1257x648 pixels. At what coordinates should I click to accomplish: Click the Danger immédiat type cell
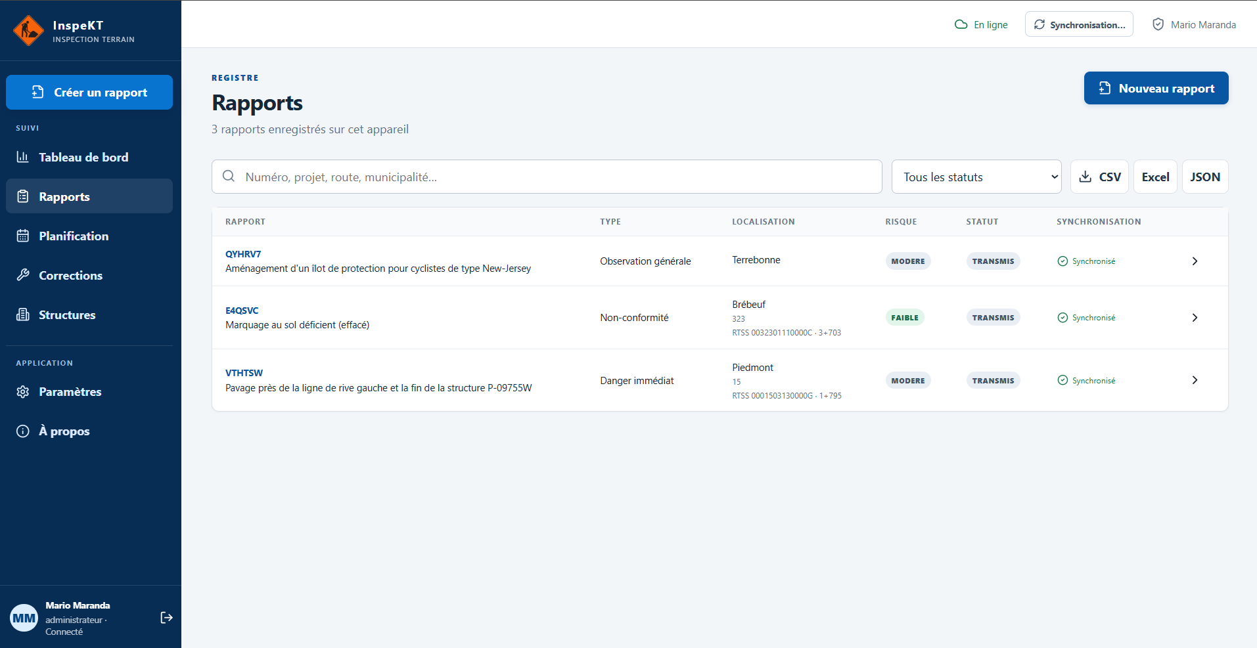(637, 381)
